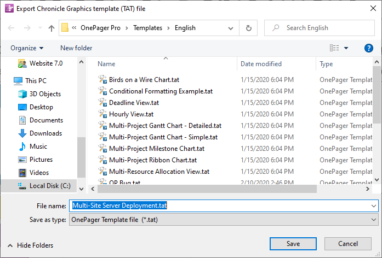The width and height of the screenshot is (382, 258).
Task: Go up one folder level
Action: (x=52, y=28)
